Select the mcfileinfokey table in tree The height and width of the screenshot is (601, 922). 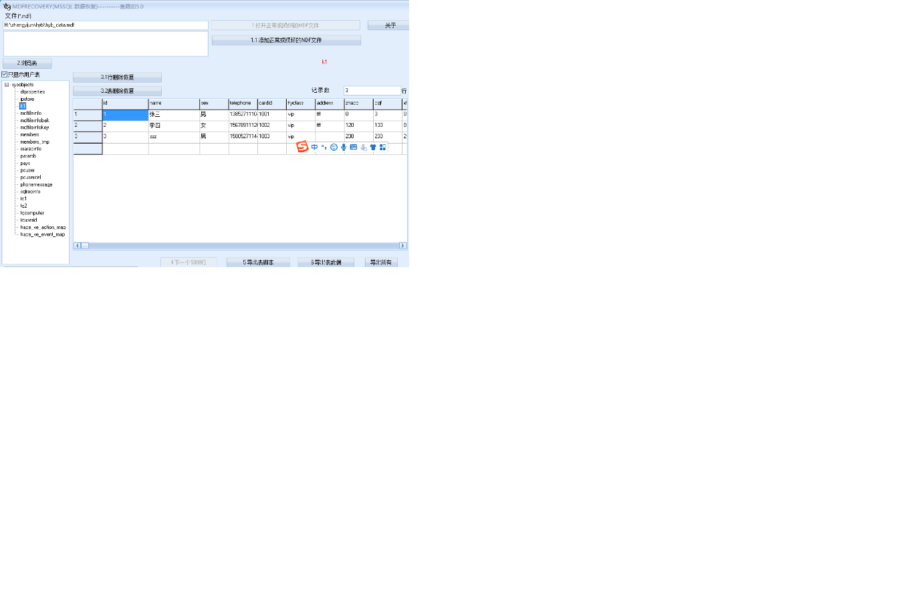(x=35, y=128)
